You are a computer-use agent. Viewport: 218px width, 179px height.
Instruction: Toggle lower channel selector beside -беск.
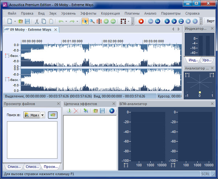(x=7, y=79)
